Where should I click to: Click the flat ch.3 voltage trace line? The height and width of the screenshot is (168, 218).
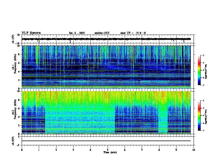coord(106,141)
